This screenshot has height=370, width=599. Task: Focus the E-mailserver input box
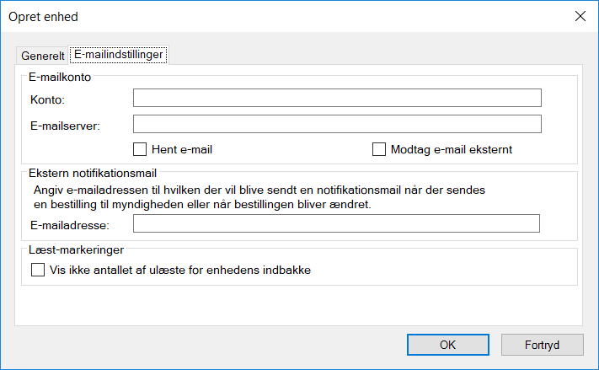(x=337, y=125)
